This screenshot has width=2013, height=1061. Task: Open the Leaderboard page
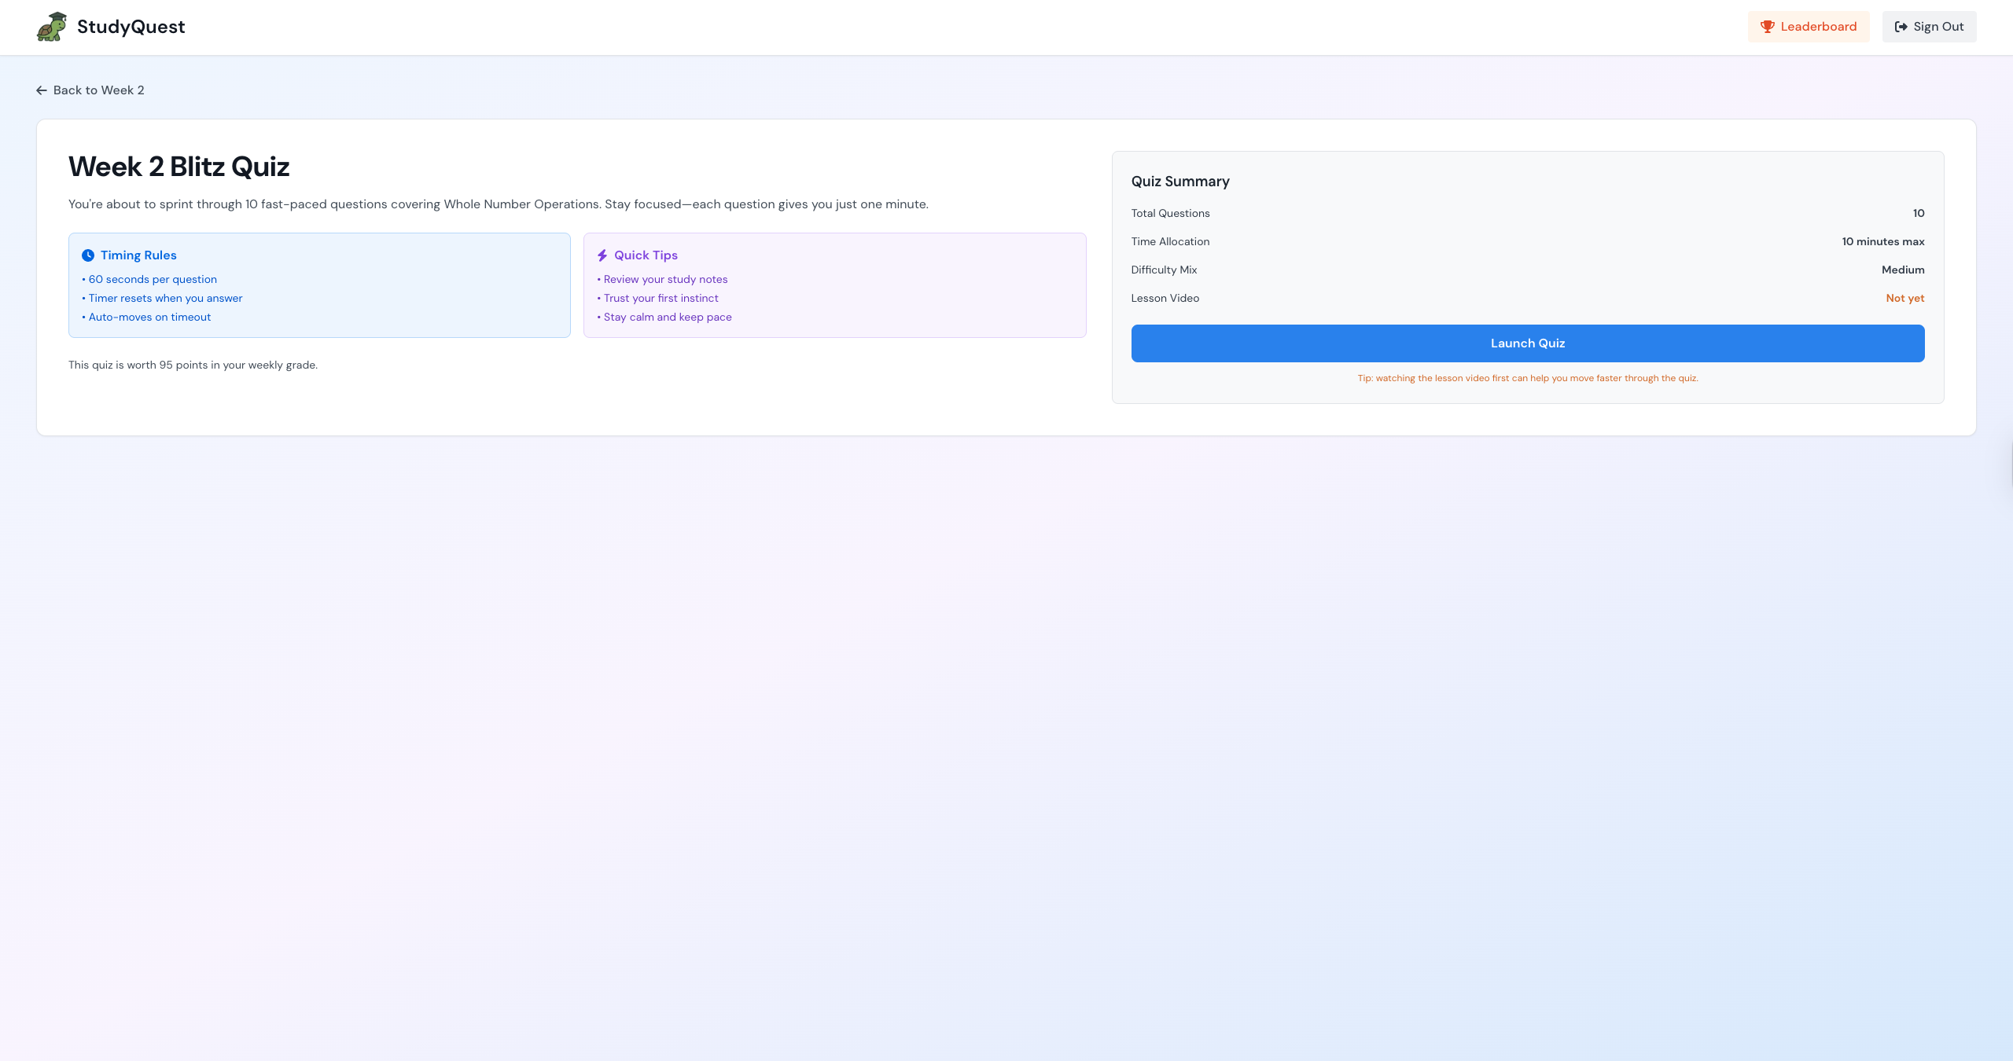pos(1808,27)
